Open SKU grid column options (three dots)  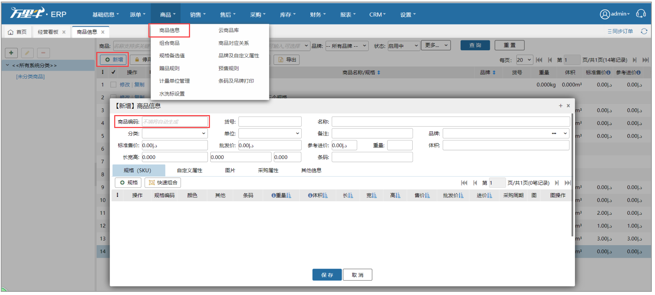click(x=117, y=195)
